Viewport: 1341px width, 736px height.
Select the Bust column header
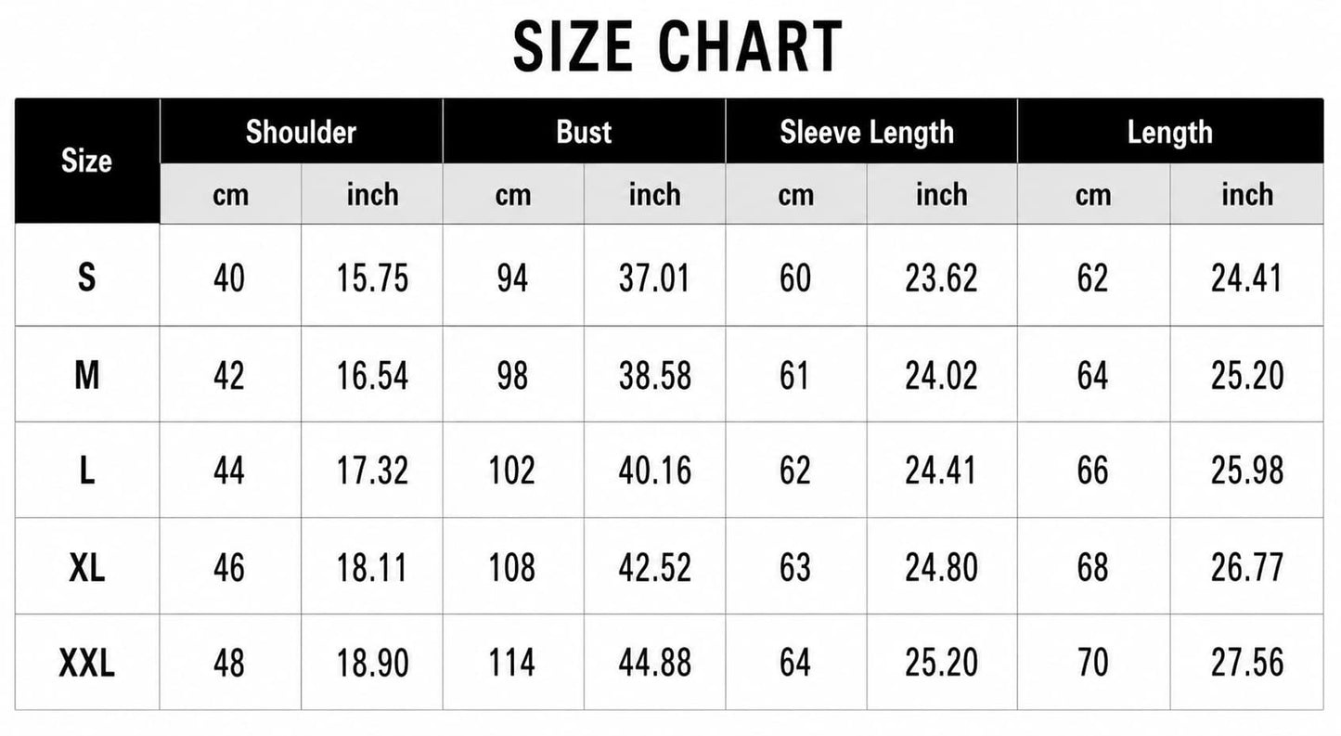pos(584,132)
